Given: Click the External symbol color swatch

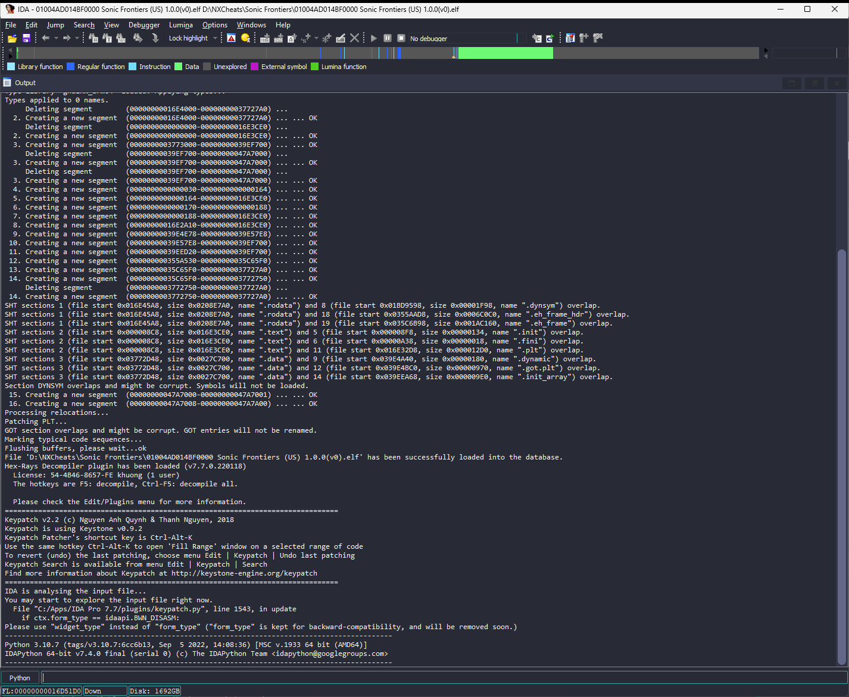Looking at the screenshot, I should tap(255, 67).
